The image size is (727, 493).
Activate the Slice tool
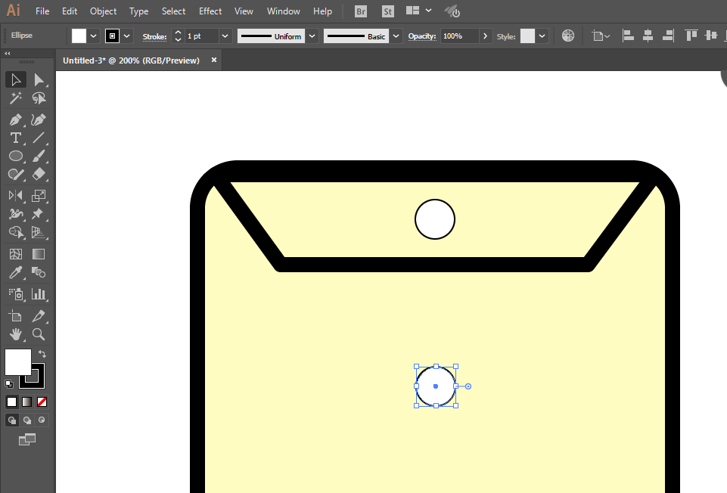[39, 316]
